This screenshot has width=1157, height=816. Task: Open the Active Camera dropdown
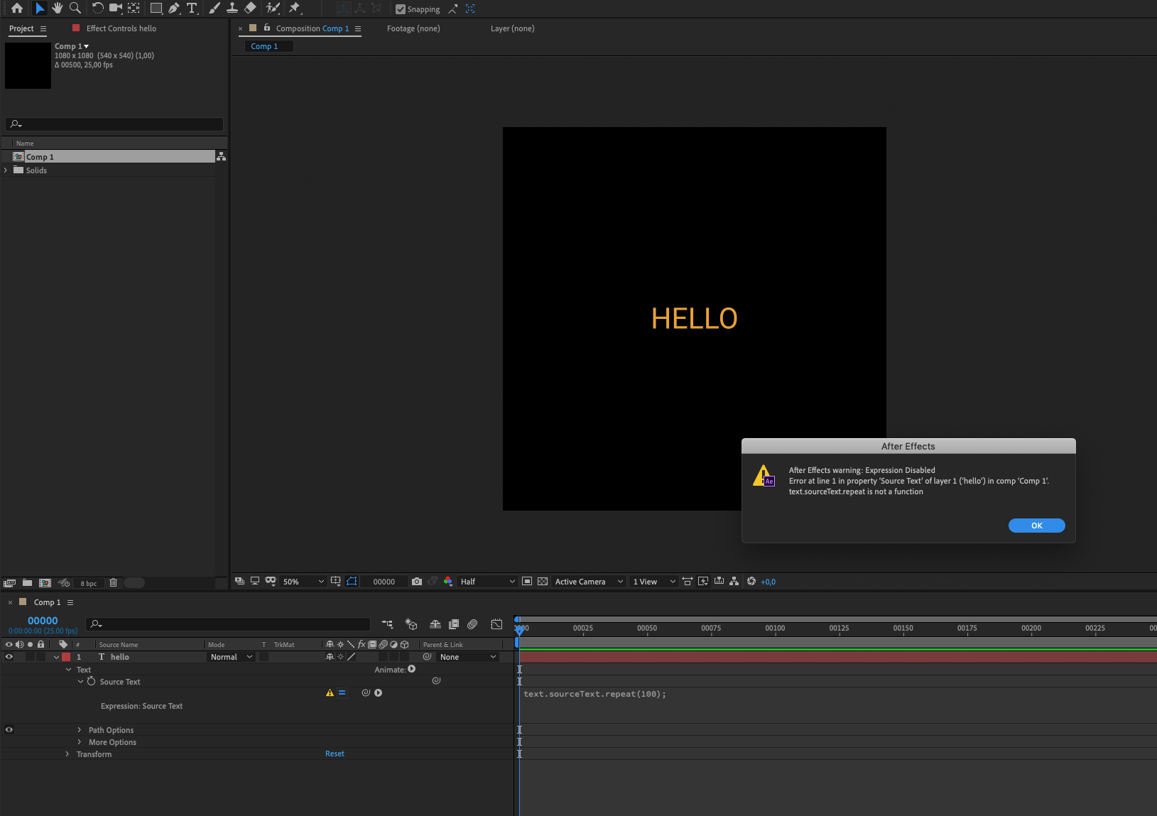(588, 582)
